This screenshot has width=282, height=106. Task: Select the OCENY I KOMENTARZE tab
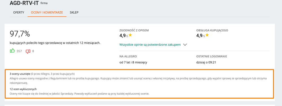tap(47, 13)
